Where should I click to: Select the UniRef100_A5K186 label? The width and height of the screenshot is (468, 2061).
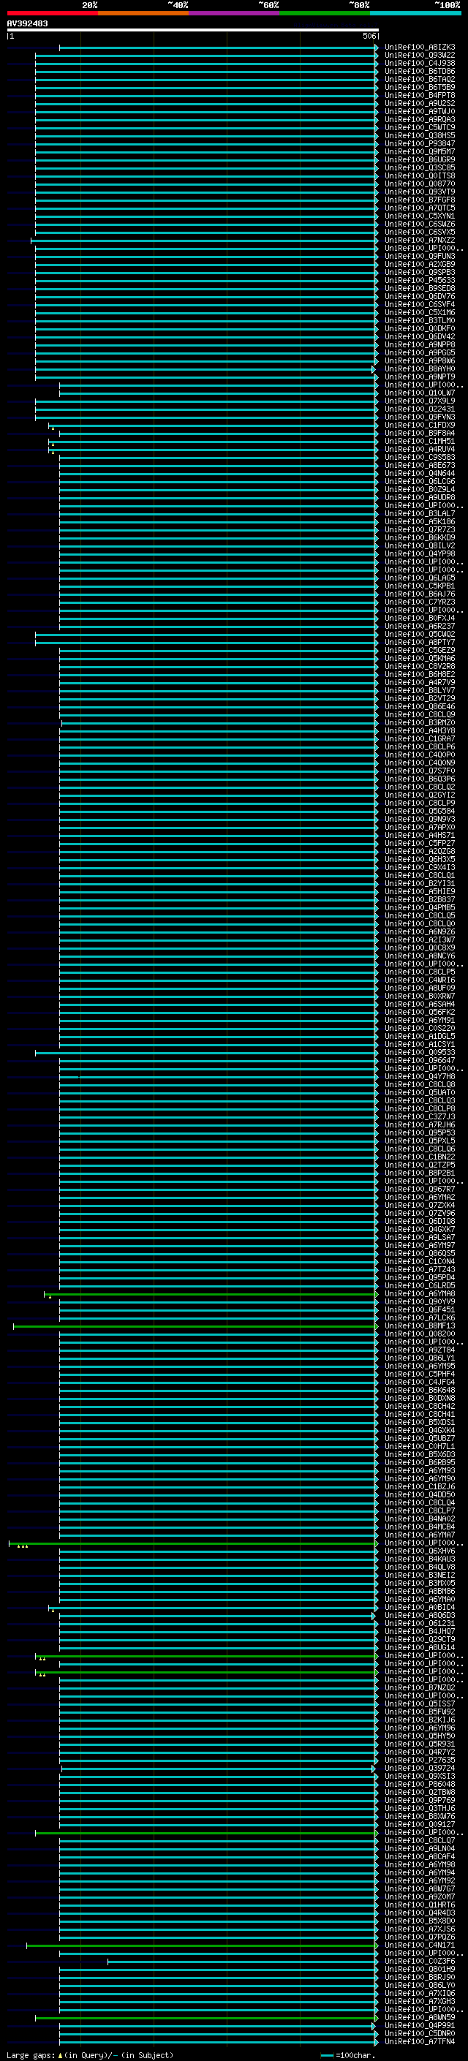point(420,522)
